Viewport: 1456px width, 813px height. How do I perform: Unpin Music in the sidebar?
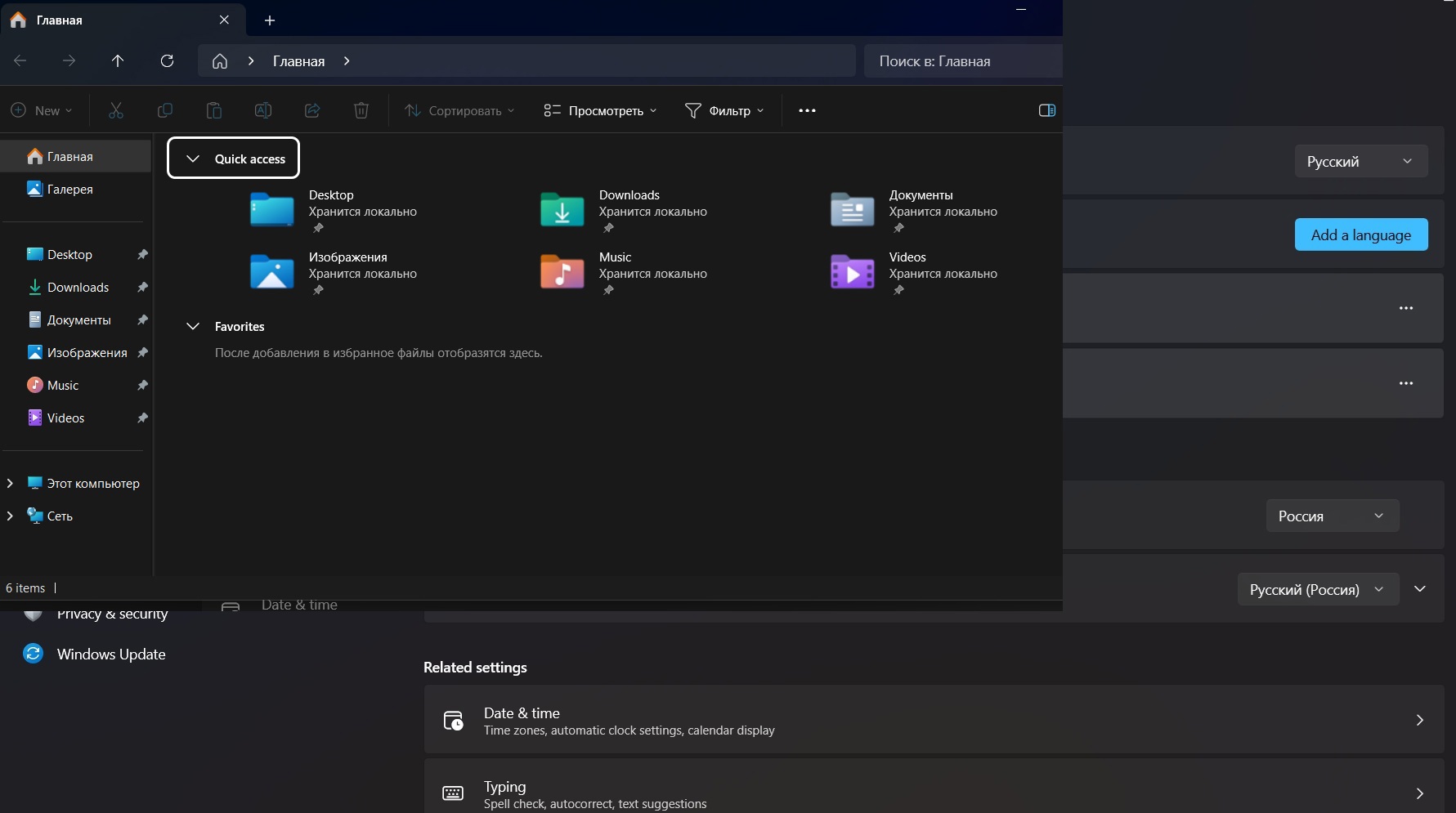pyautogui.click(x=142, y=386)
